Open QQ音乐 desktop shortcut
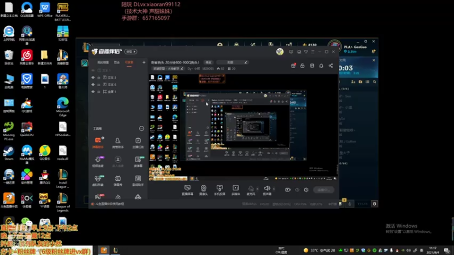Viewport: 454px width, 255px height. pyautogui.click(x=45, y=153)
